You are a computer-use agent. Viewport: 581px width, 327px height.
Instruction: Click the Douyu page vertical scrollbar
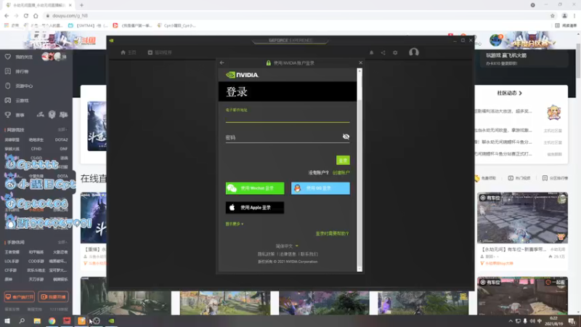578,173
